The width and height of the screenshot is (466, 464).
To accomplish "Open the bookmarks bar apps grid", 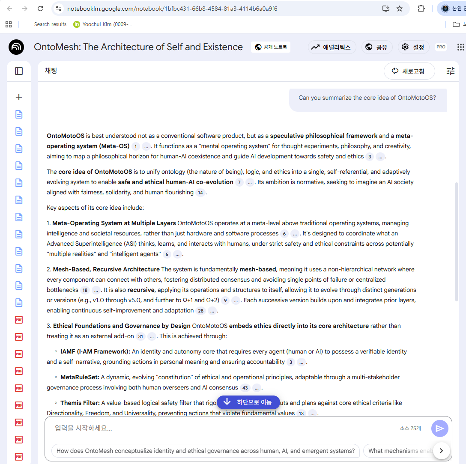I will (x=9, y=24).
